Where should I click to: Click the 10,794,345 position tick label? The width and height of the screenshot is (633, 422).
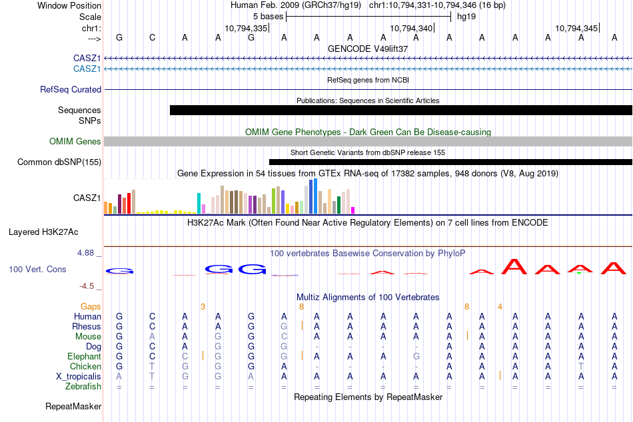(x=576, y=28)
